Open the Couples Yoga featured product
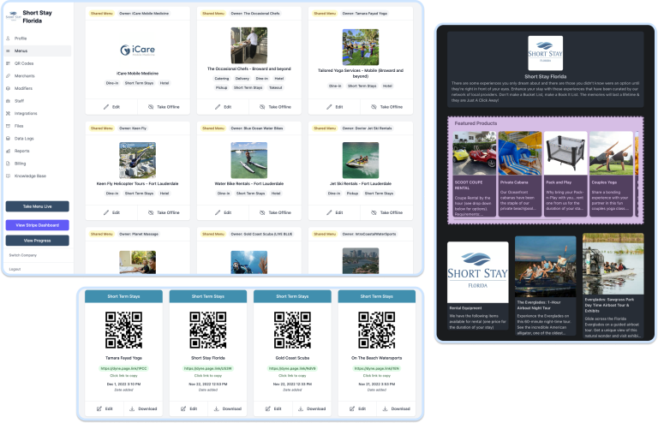Viewport: 658px width, 423px height. tap(611, 174)
